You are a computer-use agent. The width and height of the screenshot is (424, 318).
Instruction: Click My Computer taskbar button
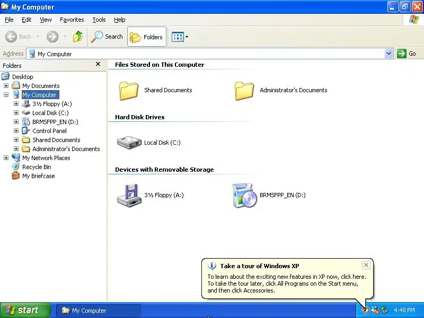click(99, 311)
